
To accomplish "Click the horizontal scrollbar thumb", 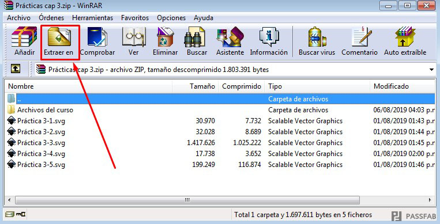I will (187, 200).
